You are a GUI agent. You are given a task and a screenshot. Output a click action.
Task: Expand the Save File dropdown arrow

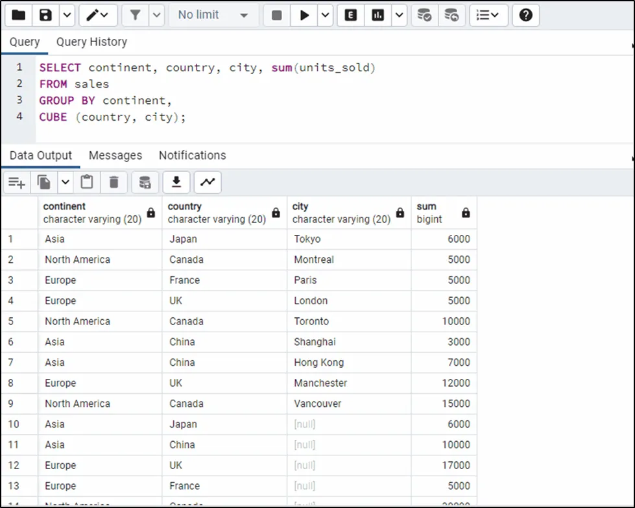click(67, 15)
